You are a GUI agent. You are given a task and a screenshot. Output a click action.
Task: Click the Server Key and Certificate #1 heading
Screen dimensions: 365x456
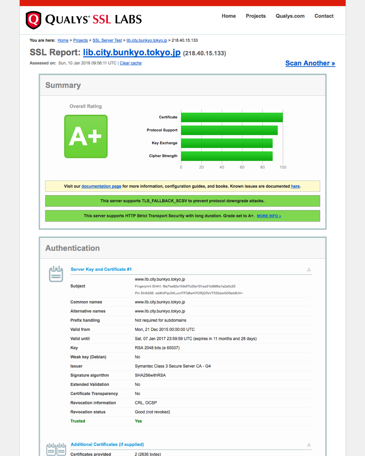click(101, 269)
